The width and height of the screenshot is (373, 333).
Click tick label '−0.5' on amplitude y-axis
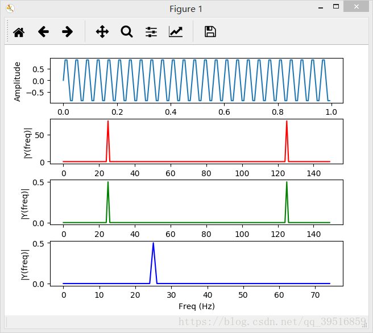point(35,93)
